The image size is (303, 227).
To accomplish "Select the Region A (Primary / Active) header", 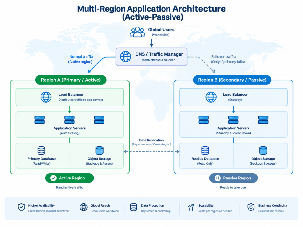I will tap(71, 80).
